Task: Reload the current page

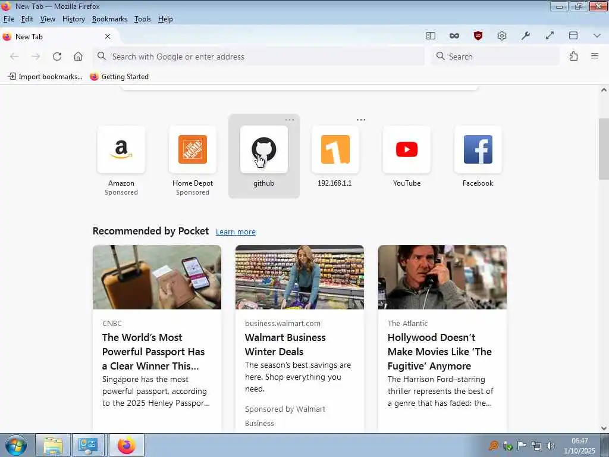Action: [x=57, y=57]
